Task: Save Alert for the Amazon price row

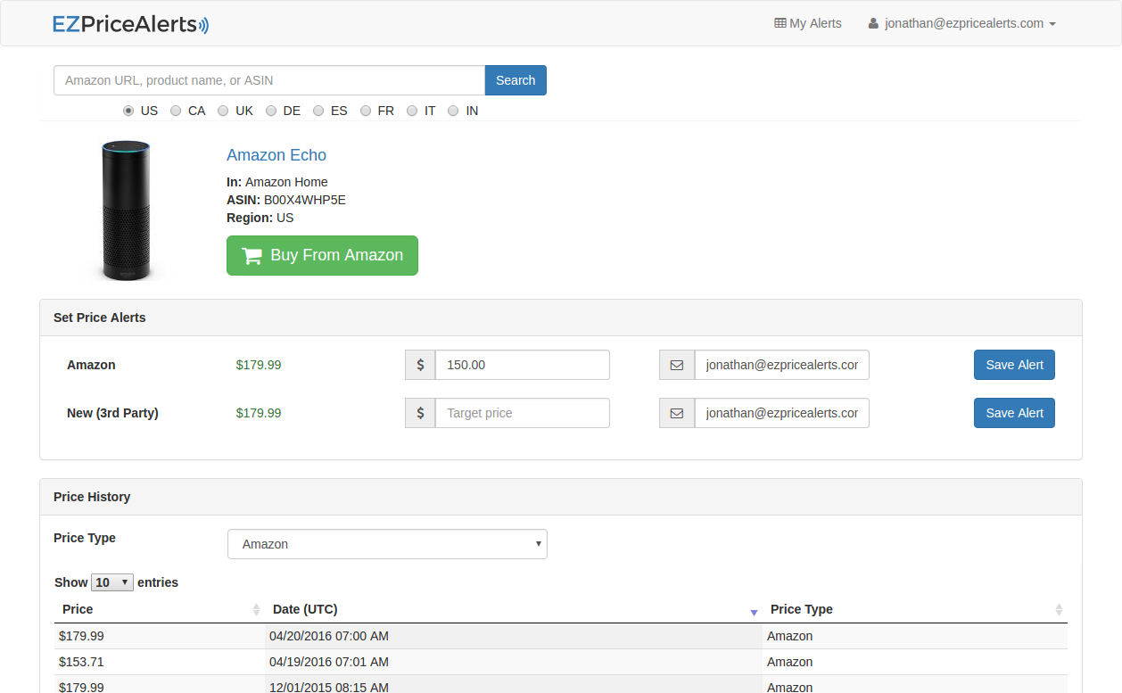Action: (1014, 365)
